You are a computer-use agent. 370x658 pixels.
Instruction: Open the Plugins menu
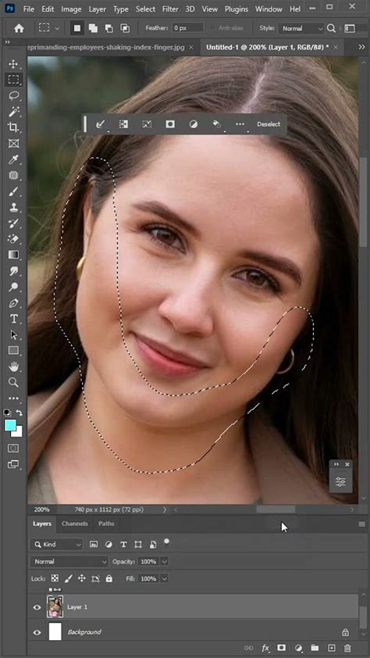pyautogui.click(x=237, y=9)
